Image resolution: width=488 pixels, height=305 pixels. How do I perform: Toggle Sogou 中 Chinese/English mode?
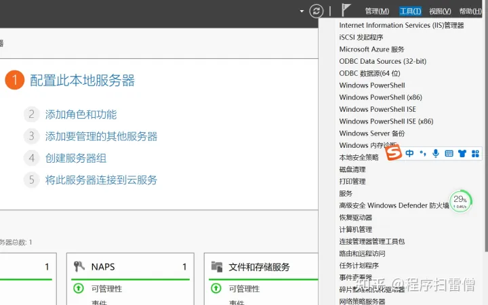click(x=409, y=153)
